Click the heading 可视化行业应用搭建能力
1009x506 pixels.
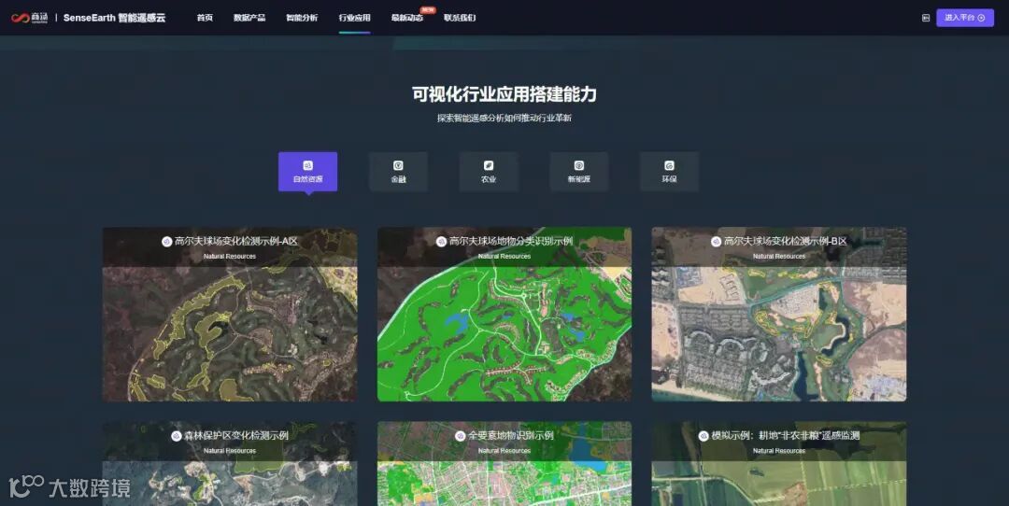(x=504, y=94)
